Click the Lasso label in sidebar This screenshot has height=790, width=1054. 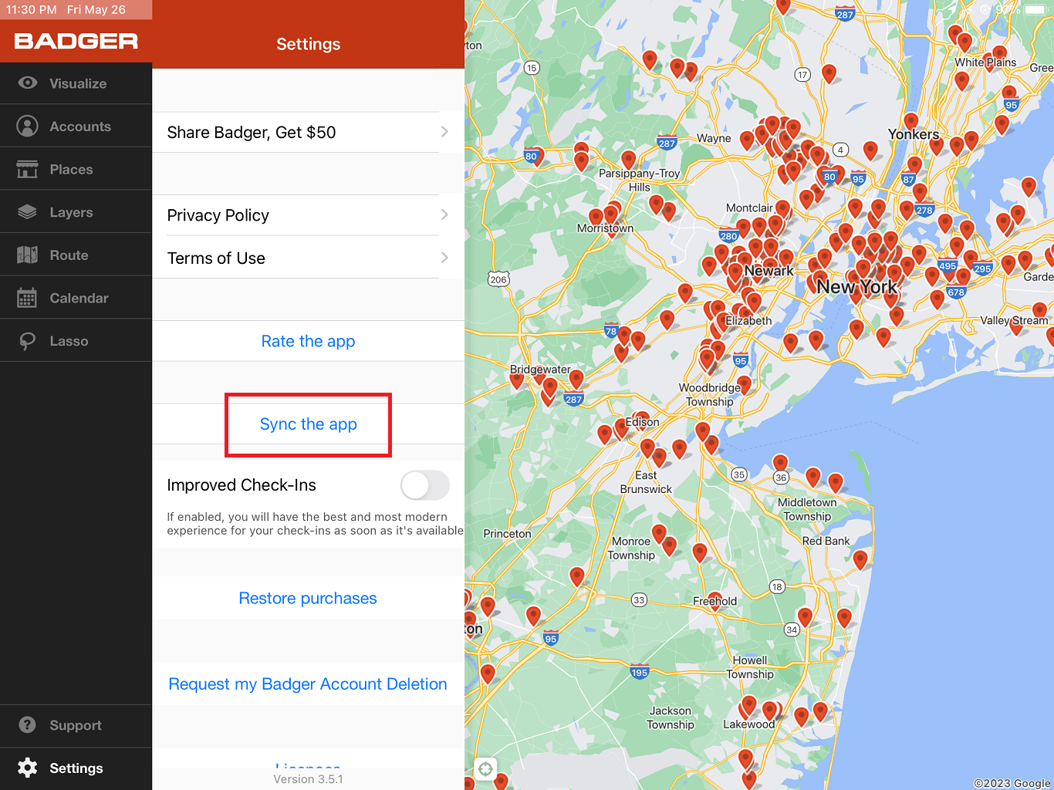click(69, 341)
